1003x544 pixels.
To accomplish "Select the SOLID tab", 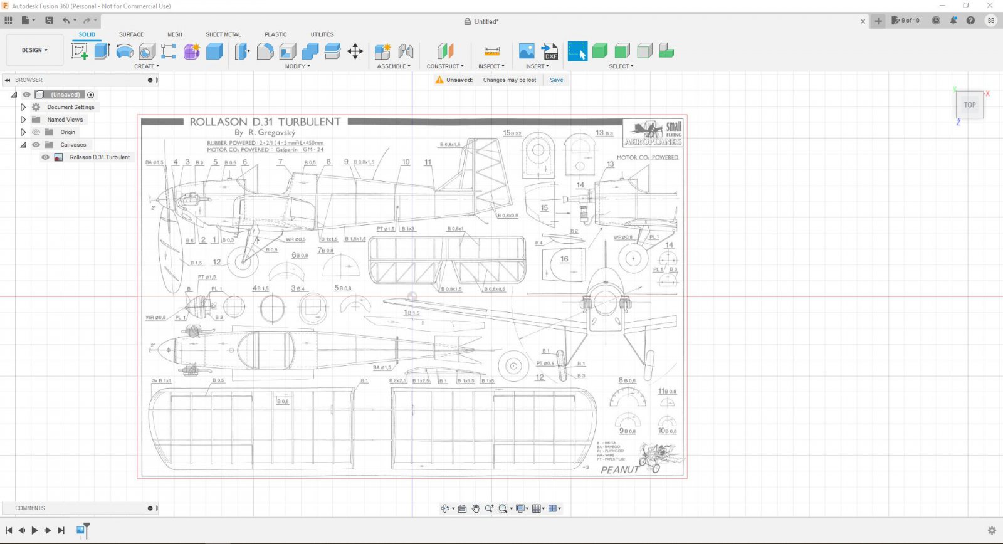I will tap(87, 34).
